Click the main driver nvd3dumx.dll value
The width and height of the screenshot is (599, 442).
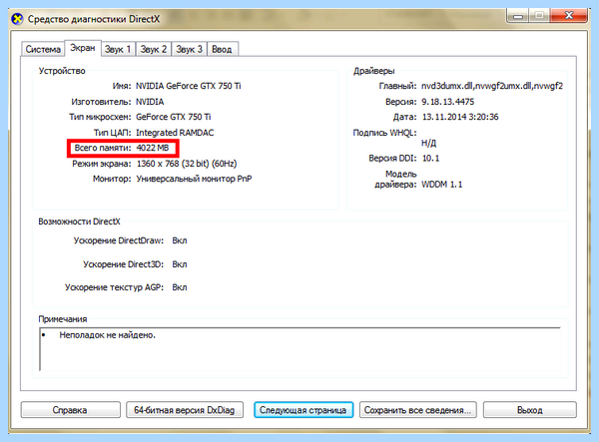(492, 86)
